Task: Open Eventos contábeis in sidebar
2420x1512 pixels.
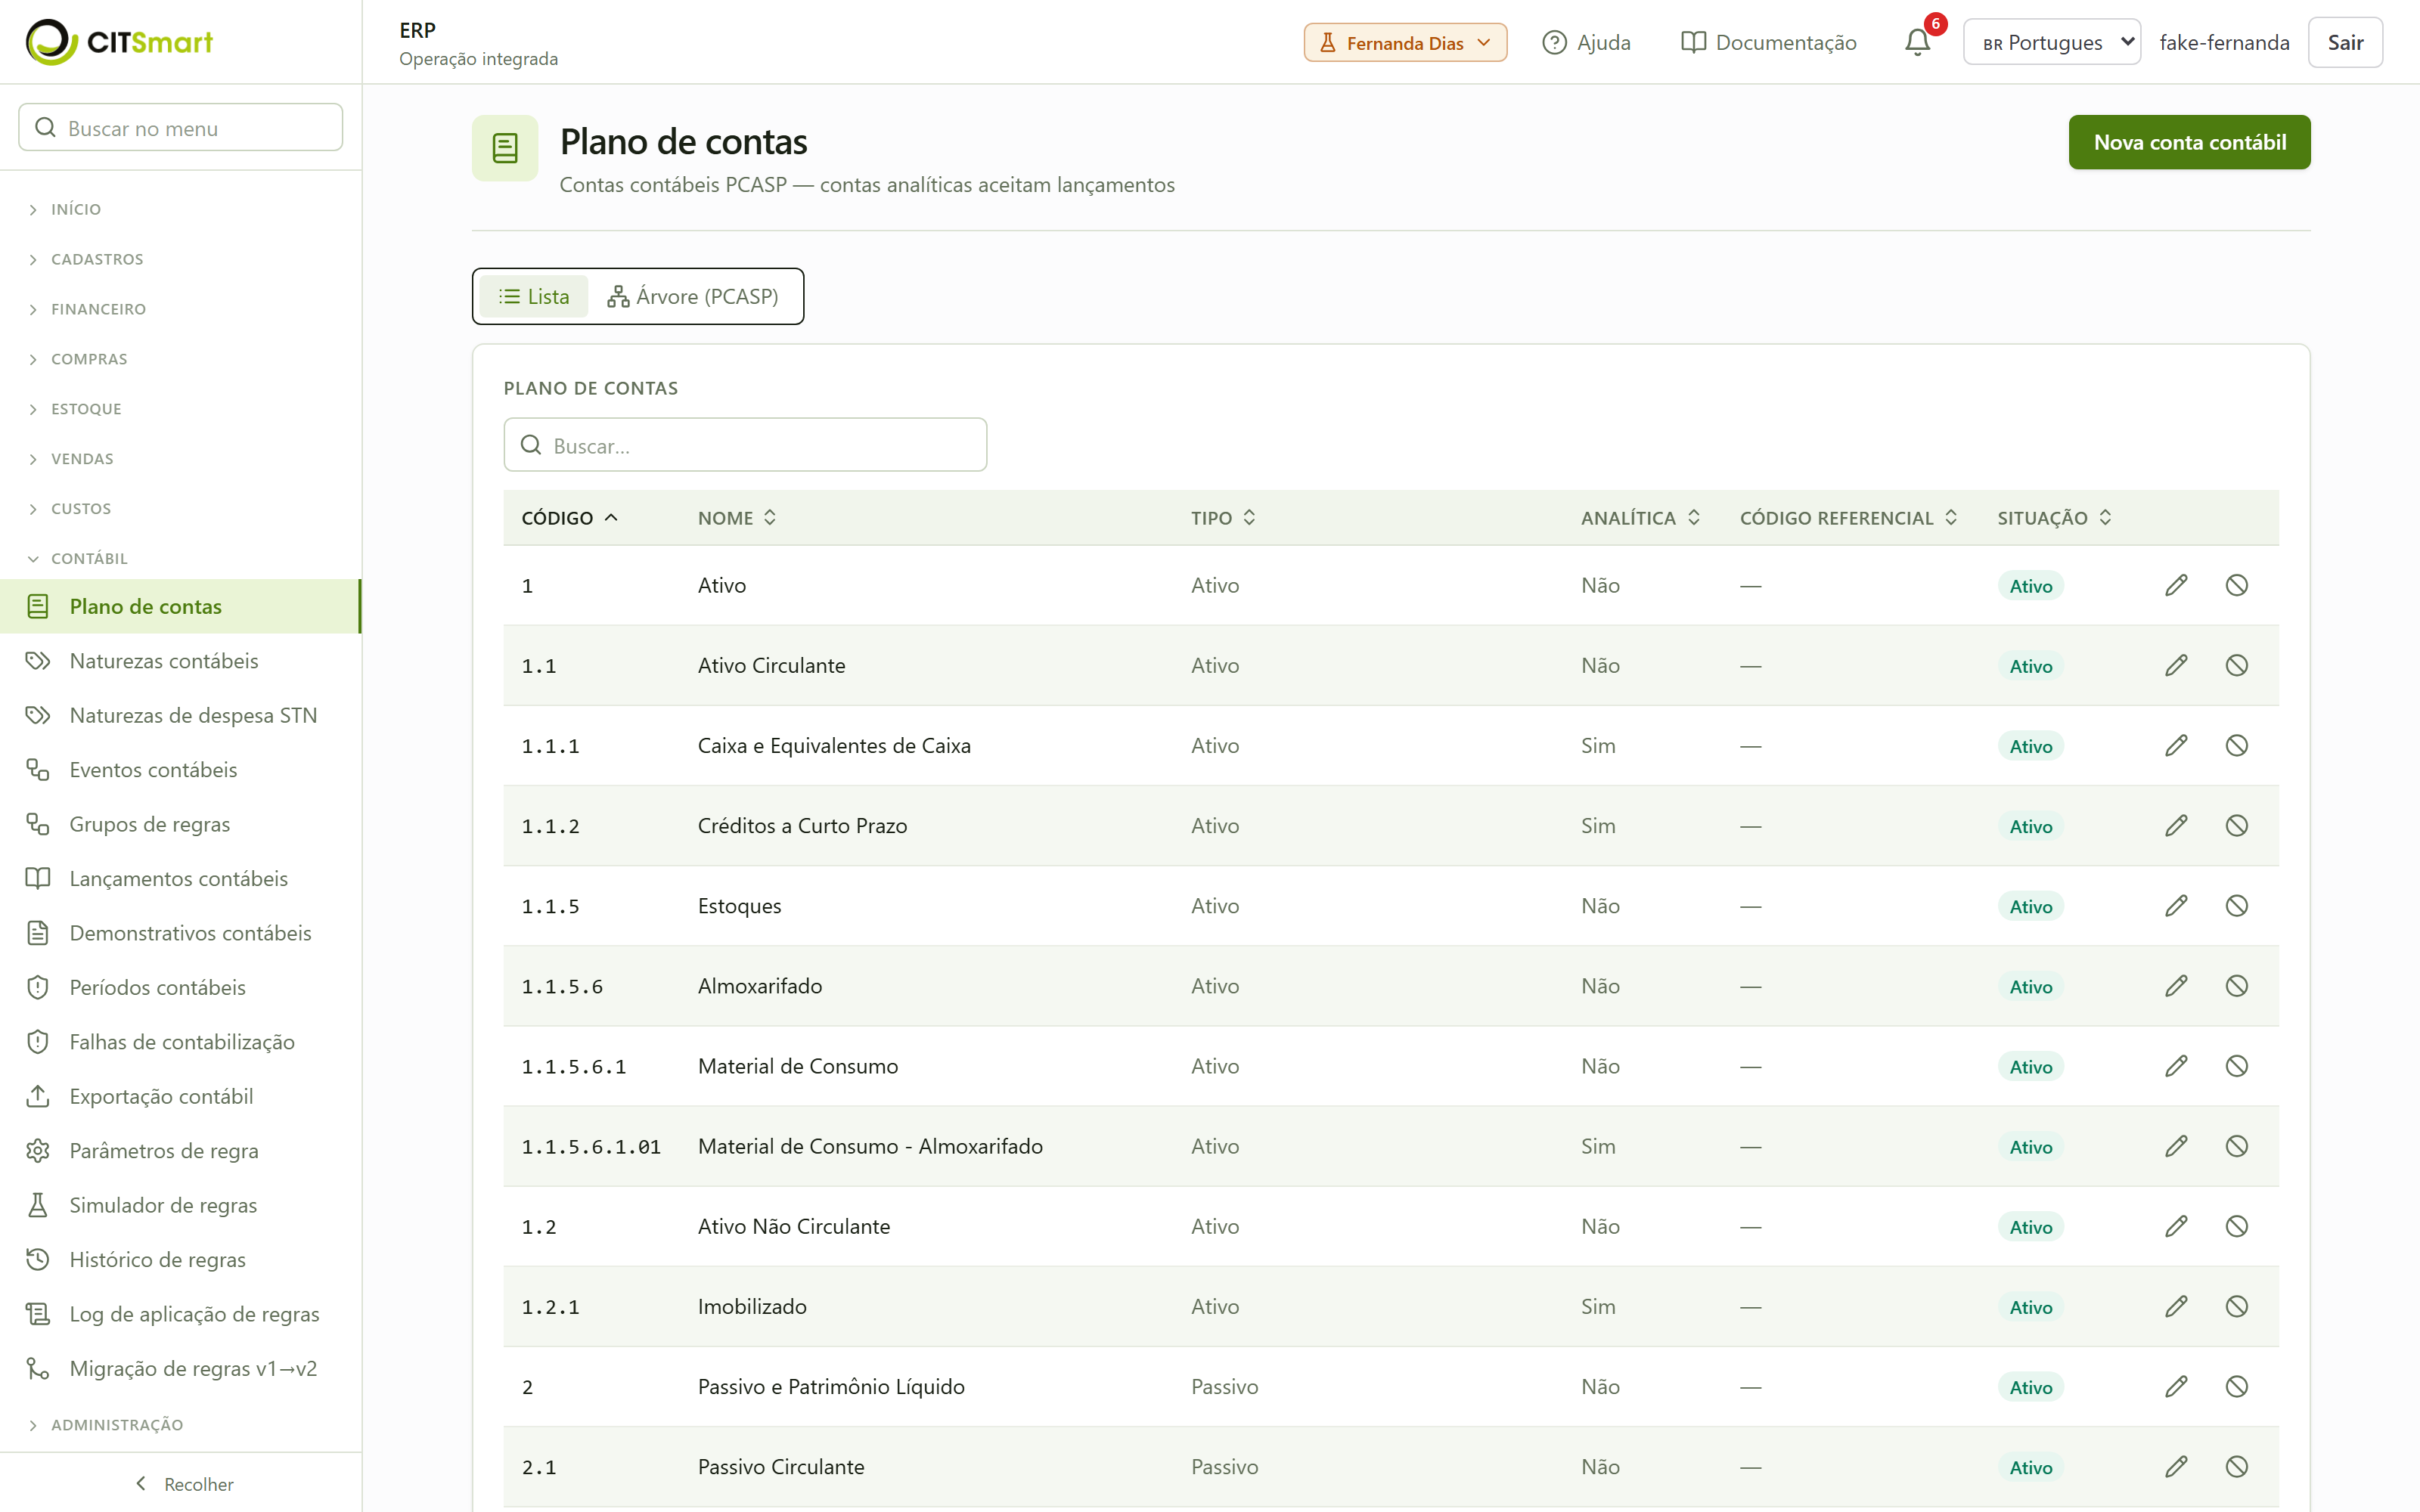Action: (181, 770)
